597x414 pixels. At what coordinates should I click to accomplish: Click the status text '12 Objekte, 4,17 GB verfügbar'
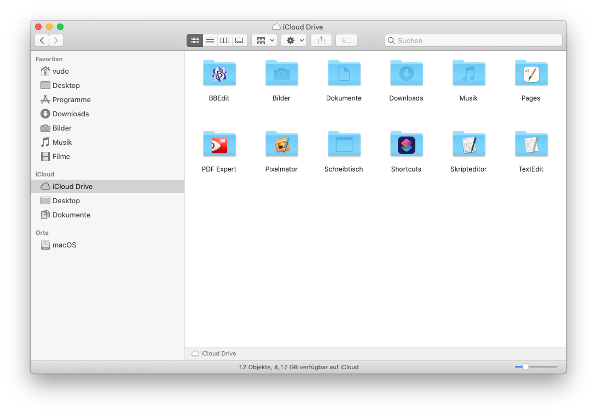coord(299,367)
